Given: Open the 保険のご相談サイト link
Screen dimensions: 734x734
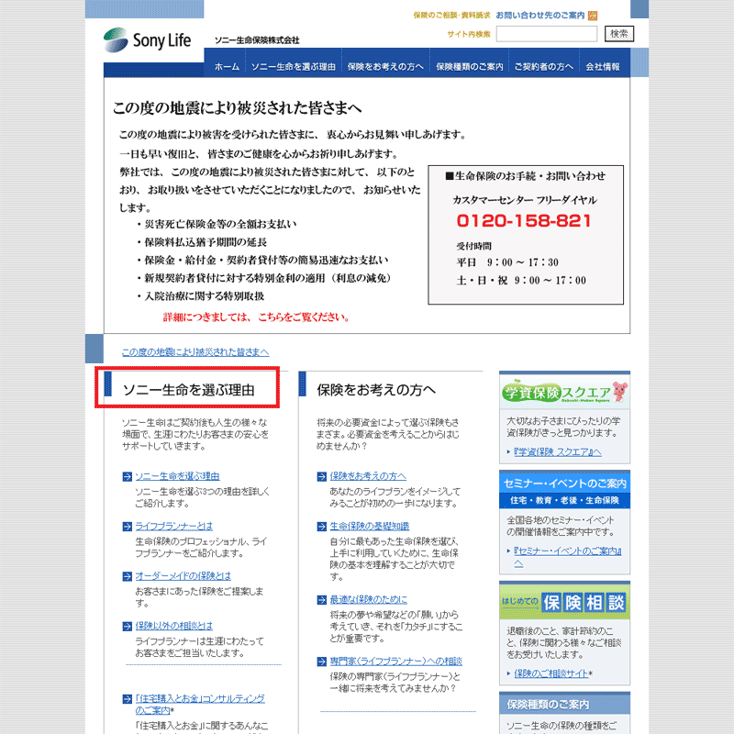Looking at the screenshot, I should 551,673.
